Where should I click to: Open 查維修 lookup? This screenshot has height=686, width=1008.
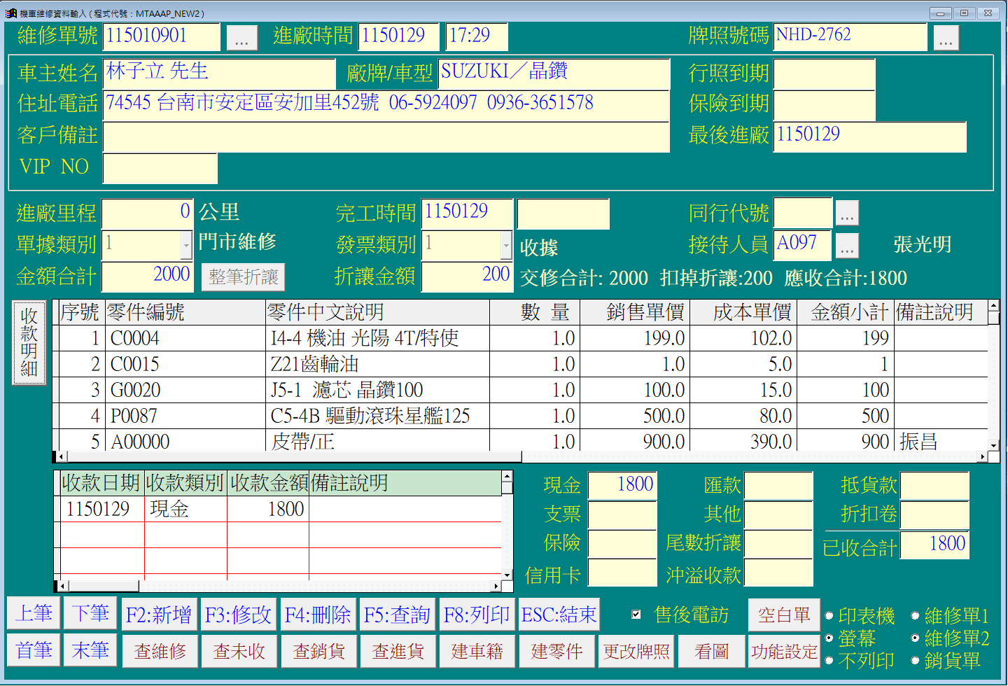coord(160,652)
